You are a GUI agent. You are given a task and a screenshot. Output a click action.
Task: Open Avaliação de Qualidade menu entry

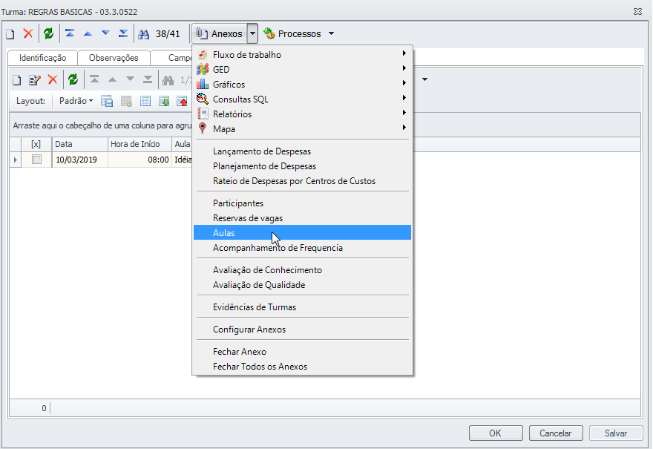click(x=302, y=285)
